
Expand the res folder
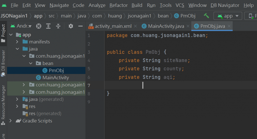[x=17, y=106]
